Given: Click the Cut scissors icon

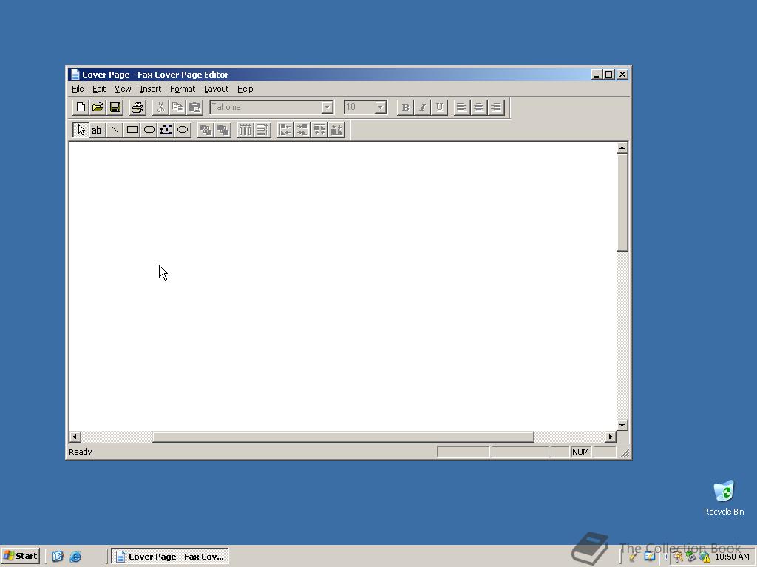Looking at the screenshot, I should 160,107.
